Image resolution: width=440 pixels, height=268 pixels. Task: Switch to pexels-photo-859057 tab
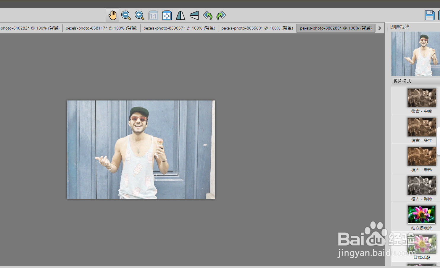[x=179, y=28]
